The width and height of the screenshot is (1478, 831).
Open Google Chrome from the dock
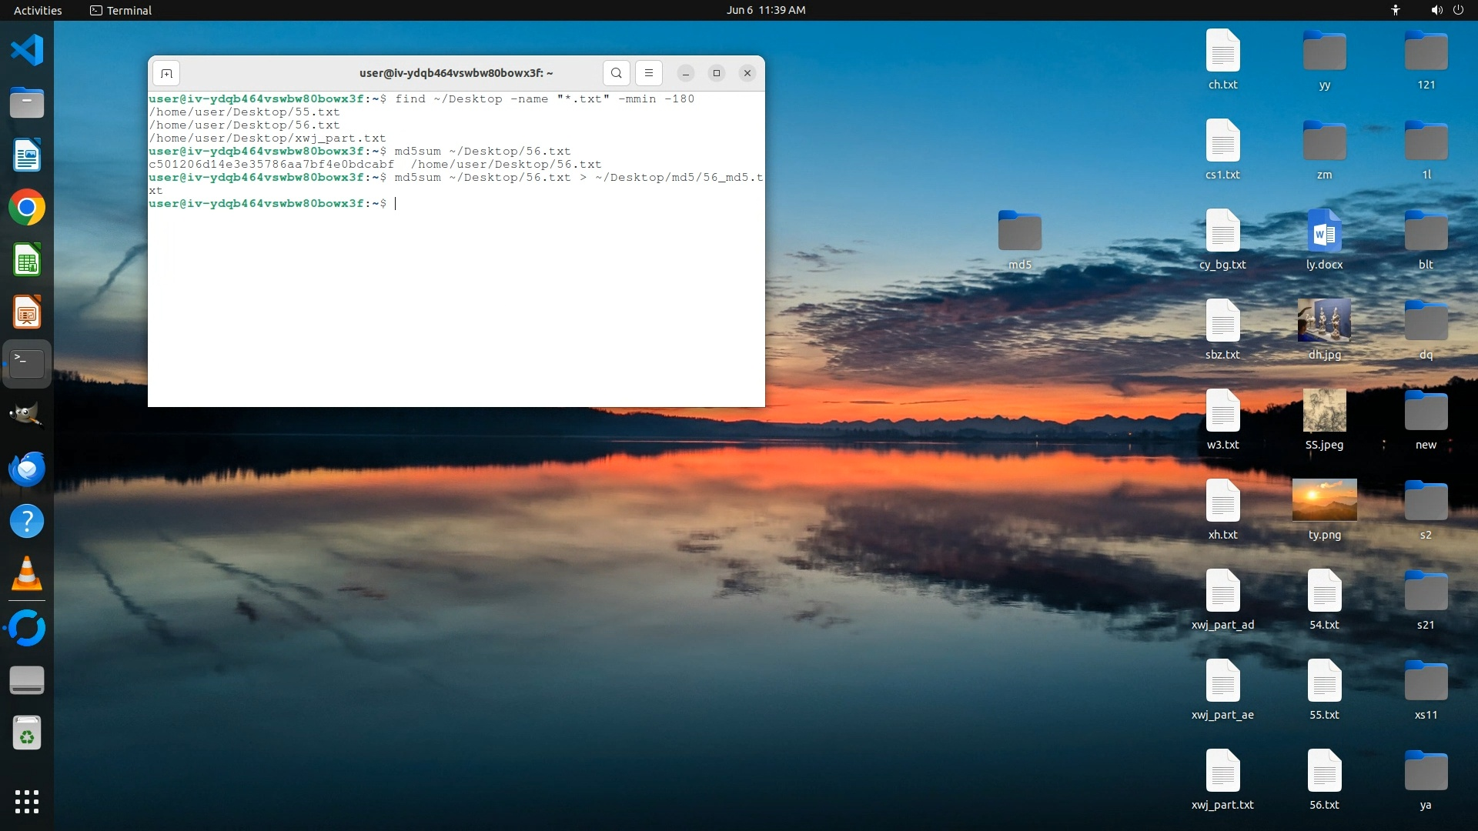tap(27, 208)
